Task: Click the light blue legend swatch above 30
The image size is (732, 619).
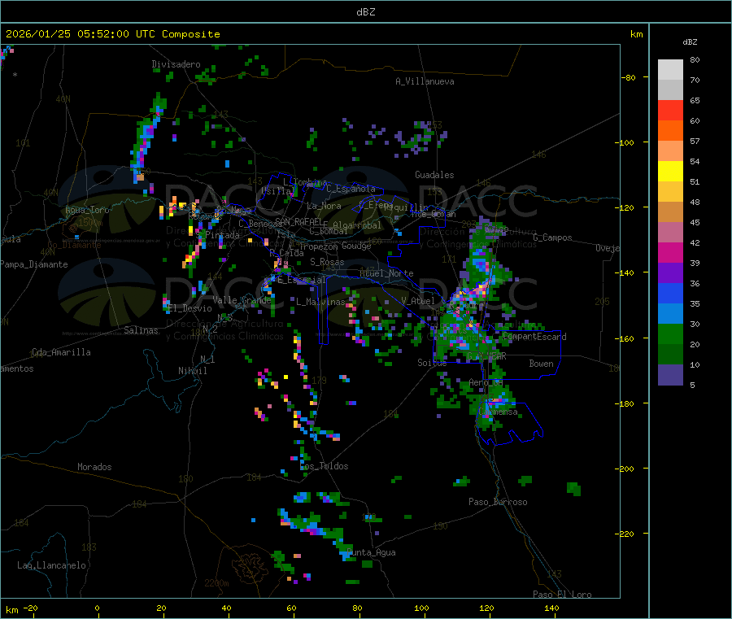Action: (670, 314)
